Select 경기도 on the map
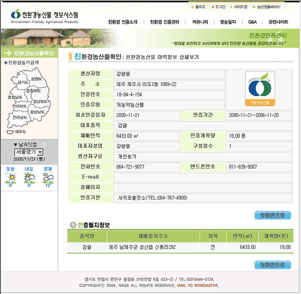The width and height of the screenshot is (301, 294). click(23, 82)
